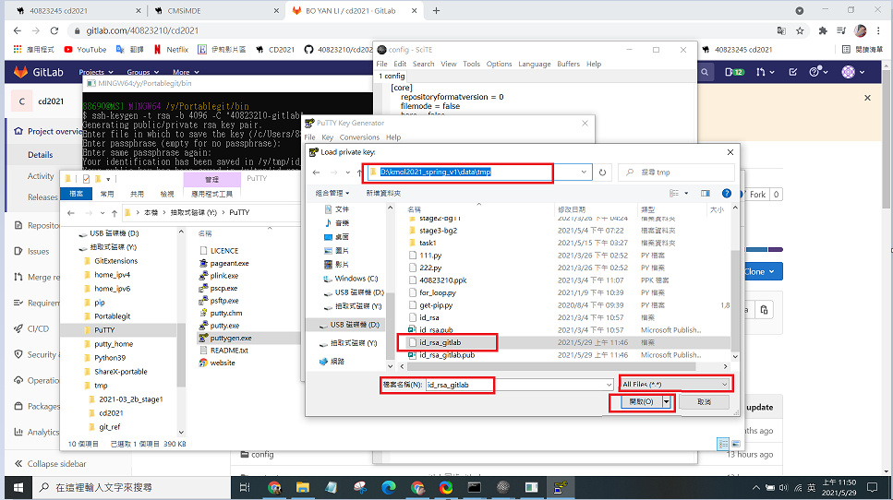This screenshot has height=500, width=893.
Task: Reload the Chrome page
Action: (54, 30)
